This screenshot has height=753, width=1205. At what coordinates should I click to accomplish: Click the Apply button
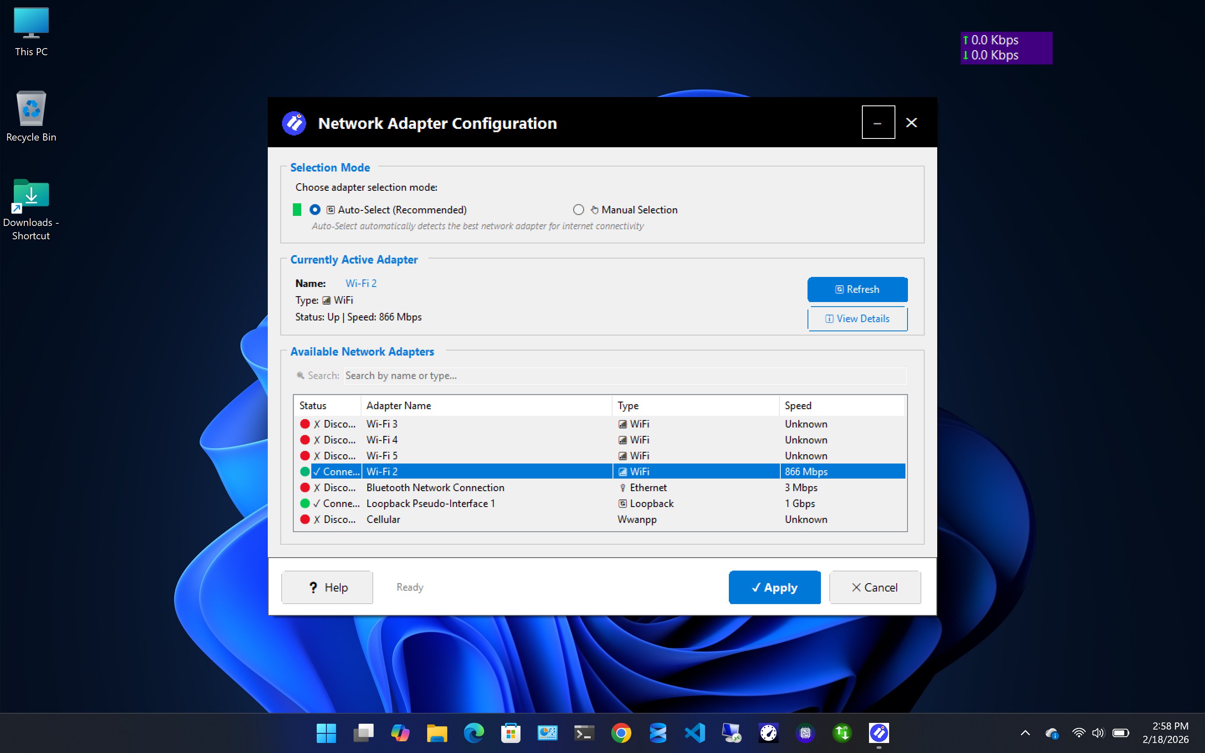click(x=774, y=587)
